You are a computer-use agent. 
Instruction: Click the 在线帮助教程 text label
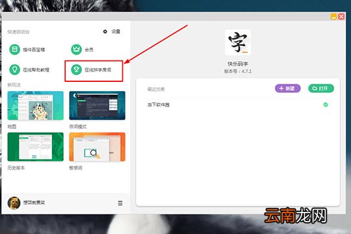(x=36, y=70)
